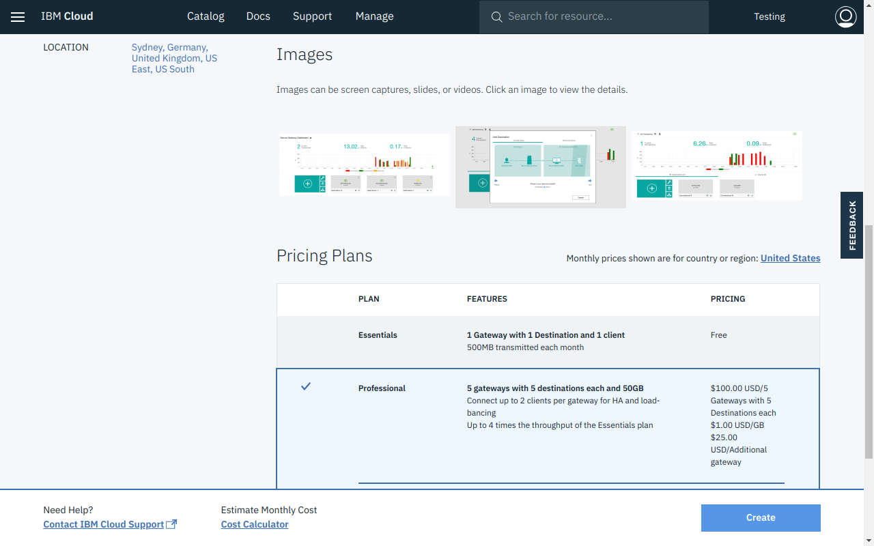View the middle Add Destination image
Image resolution: width=874 pixels, height=546 pixels.
541,167
